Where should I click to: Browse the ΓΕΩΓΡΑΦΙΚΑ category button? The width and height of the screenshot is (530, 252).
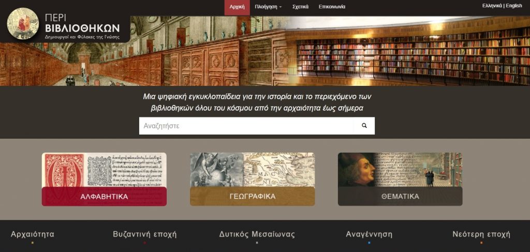[x=252, y=197]
